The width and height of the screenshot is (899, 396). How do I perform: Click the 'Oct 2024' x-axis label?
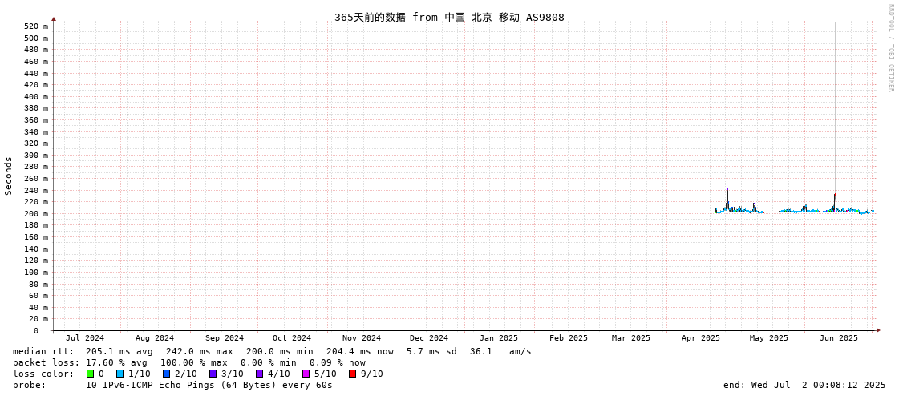[292, 338]
